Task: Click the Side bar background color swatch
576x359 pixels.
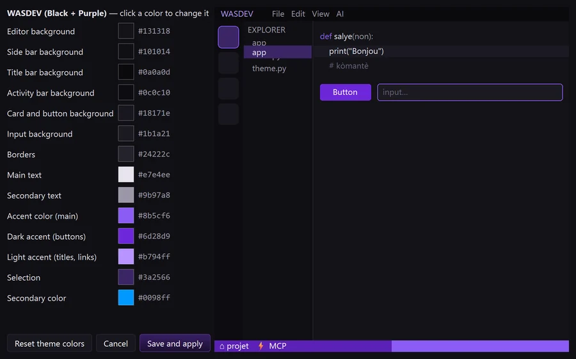Action: click(x=125, y=51)
